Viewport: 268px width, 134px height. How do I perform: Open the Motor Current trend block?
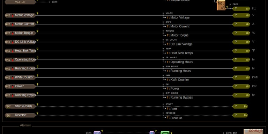pos(178,26)
